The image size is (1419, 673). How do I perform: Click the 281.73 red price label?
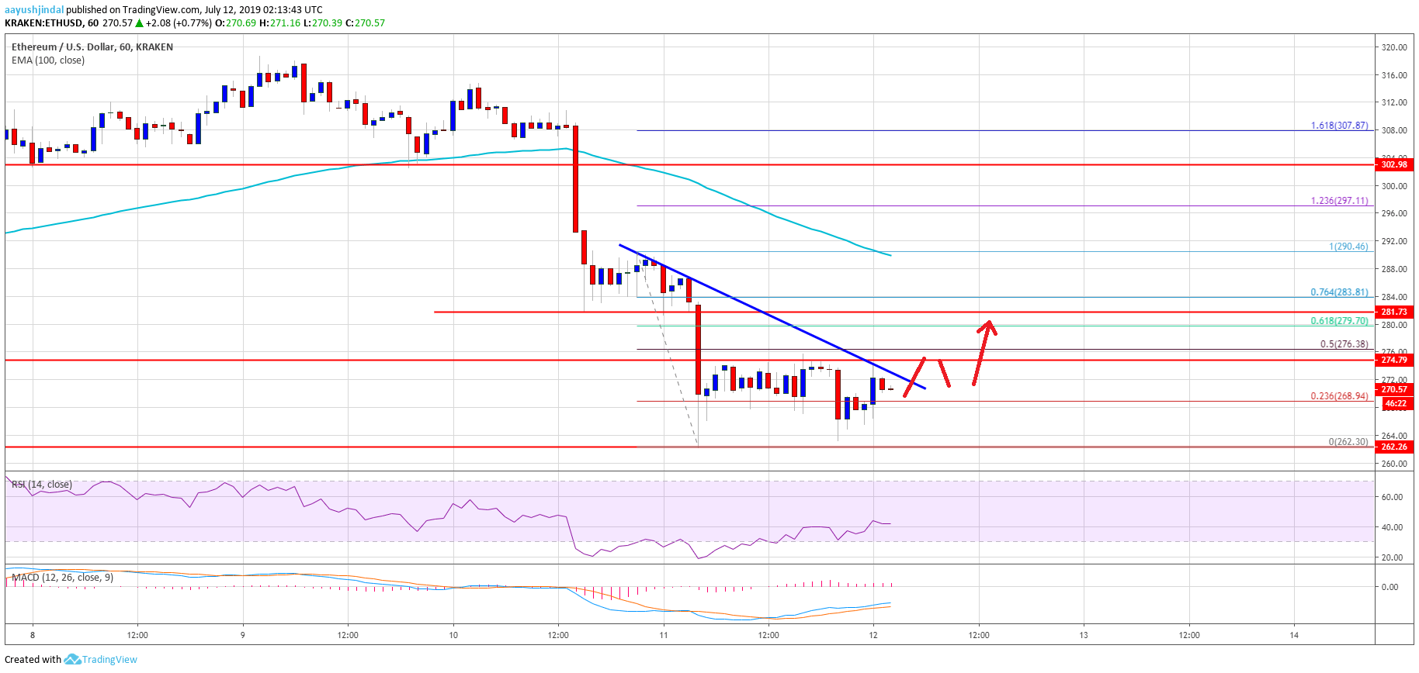1394,312
